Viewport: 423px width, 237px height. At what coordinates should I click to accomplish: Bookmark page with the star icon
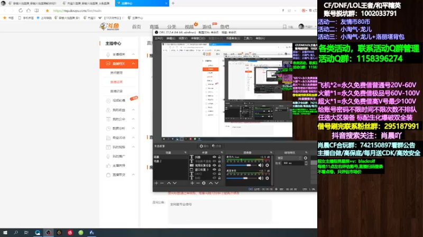click(x=47, y=11)
